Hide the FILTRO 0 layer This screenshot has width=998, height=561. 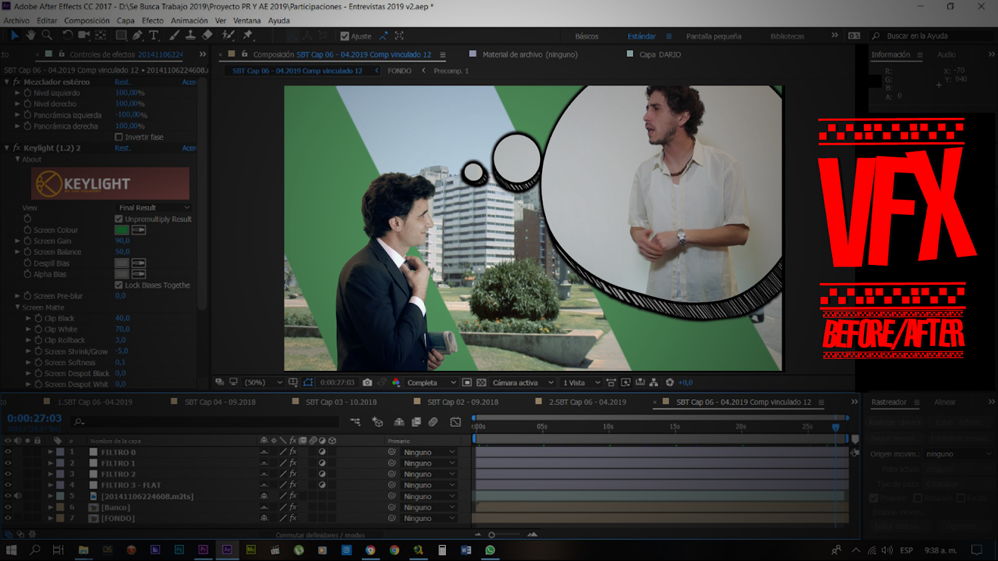(x=8, y=452)
